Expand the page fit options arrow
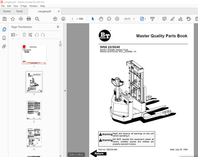 [145, 19]
